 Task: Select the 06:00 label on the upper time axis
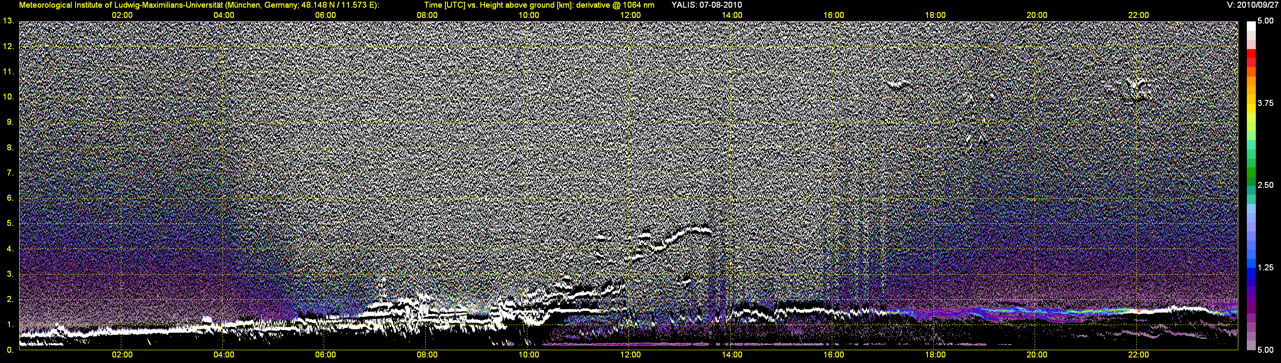click(325, 15)
